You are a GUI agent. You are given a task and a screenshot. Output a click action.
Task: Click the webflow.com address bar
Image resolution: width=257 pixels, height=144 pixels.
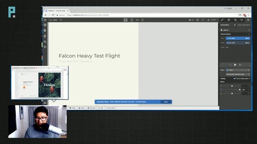tap(147, 15)
